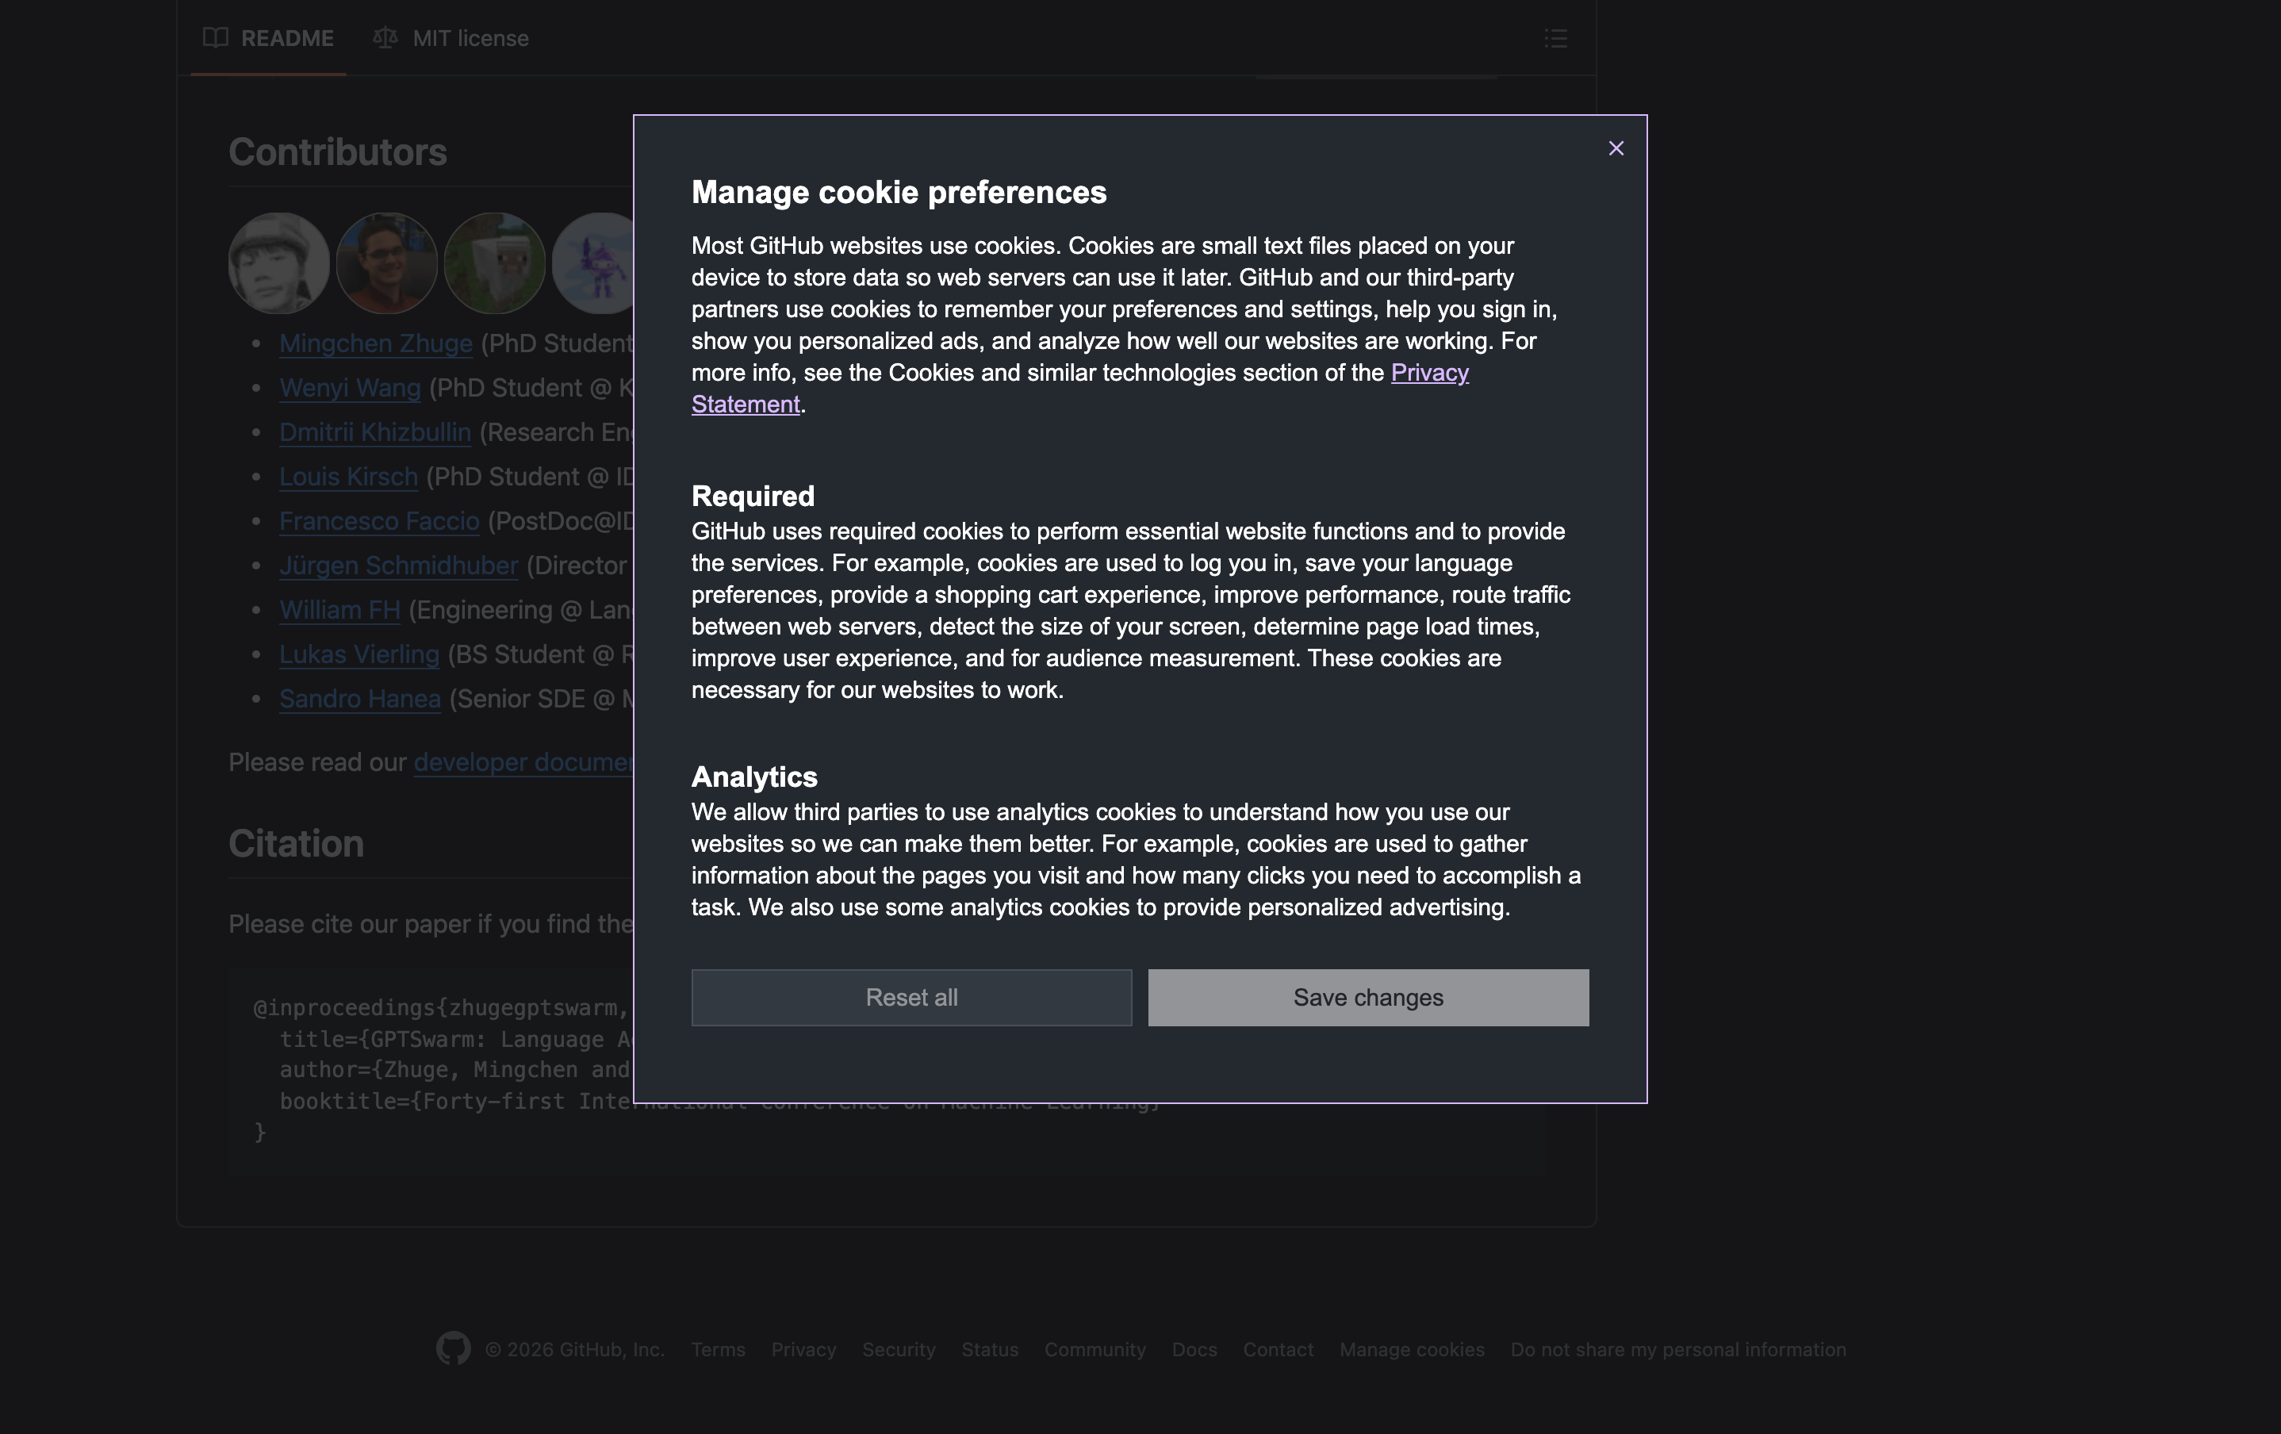Click the Reset all button

point(911,997)
